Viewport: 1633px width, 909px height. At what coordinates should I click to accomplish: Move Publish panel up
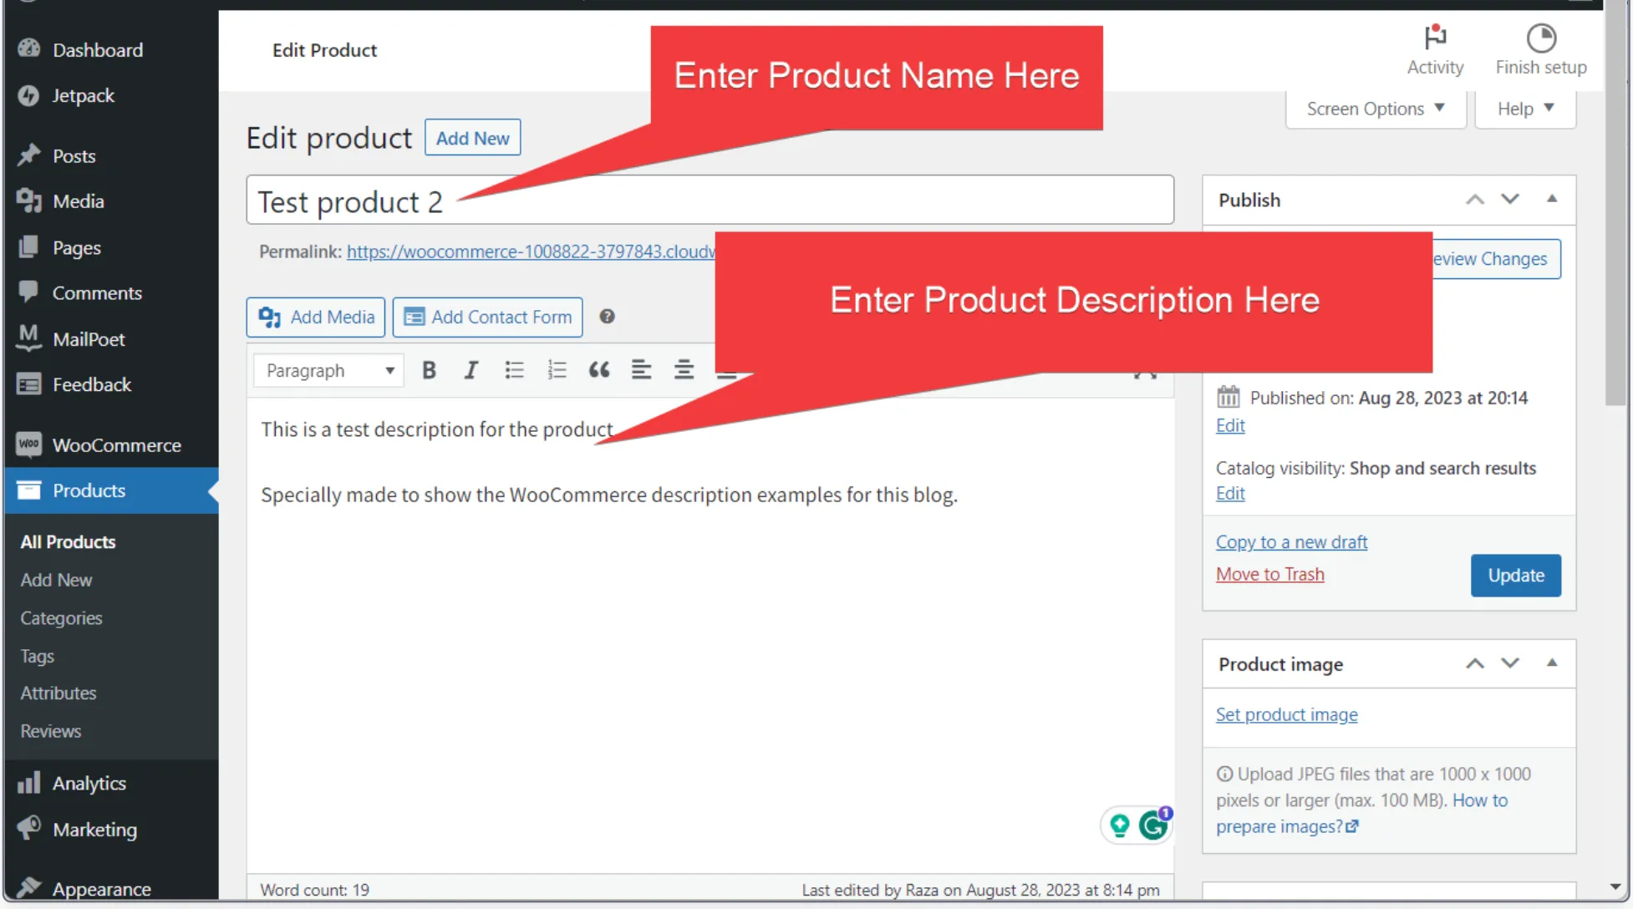tap(1475, 200)
